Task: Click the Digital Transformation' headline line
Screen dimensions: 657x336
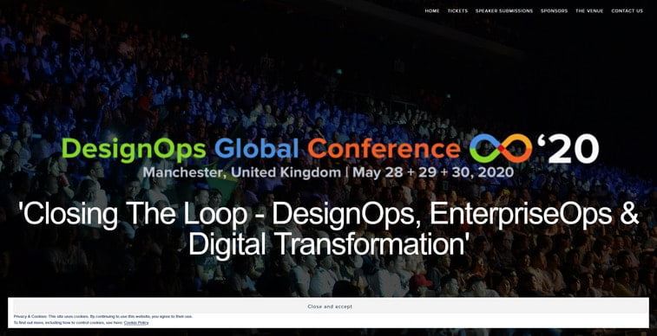Action: click(328, 244)
